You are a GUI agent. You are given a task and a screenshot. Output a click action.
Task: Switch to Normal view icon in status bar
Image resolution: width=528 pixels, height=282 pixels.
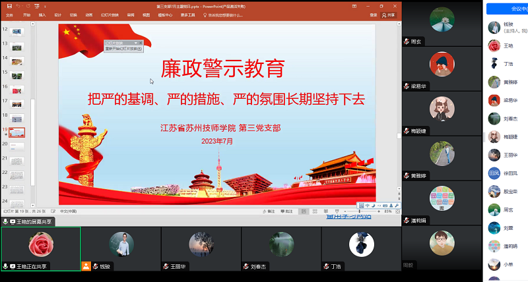coord(304,211)
